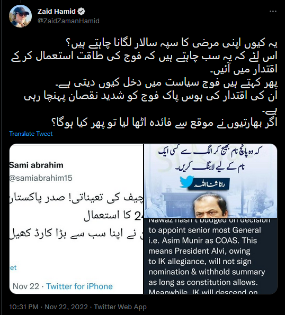Click Translate Tweet

[31, 134]
